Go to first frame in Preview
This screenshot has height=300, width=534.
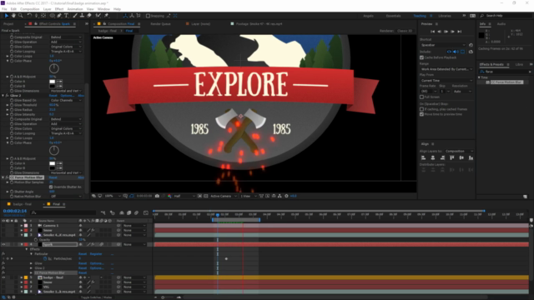click(x=432, y=32)
